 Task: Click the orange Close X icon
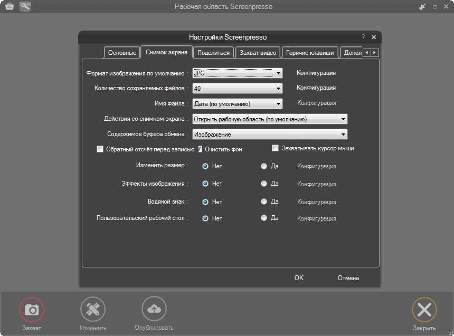[424, 310]
